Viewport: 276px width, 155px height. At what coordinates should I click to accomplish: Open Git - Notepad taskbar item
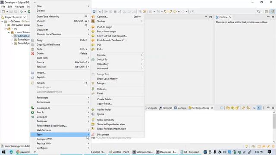pyautogui.click(x=189, y=152)
